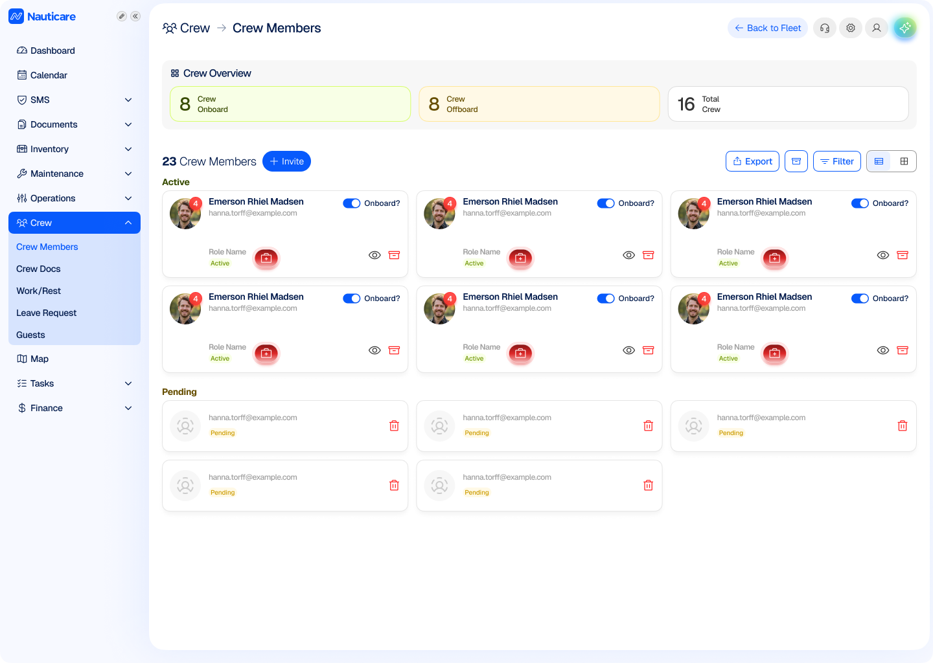Switch to list view layout
933x663 pixels.
coord(879,161)
